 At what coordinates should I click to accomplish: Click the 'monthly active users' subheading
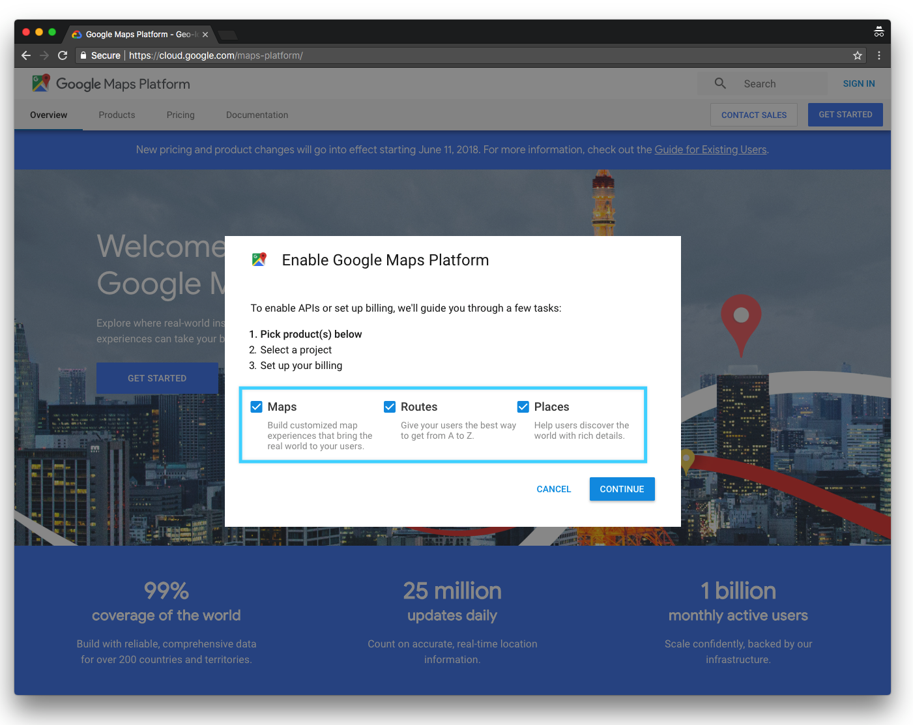click(x=738, y=615)
